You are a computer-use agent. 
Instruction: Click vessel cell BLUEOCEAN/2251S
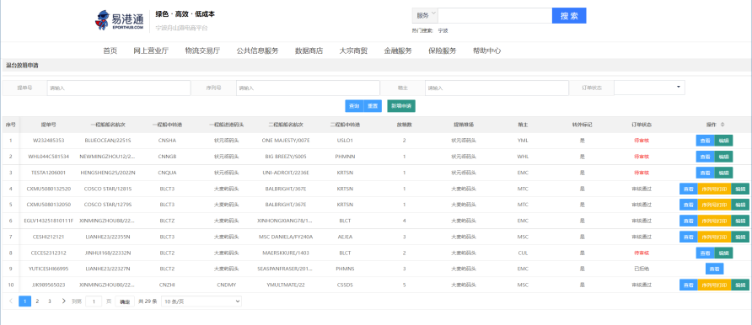click(x=107, y=141)
